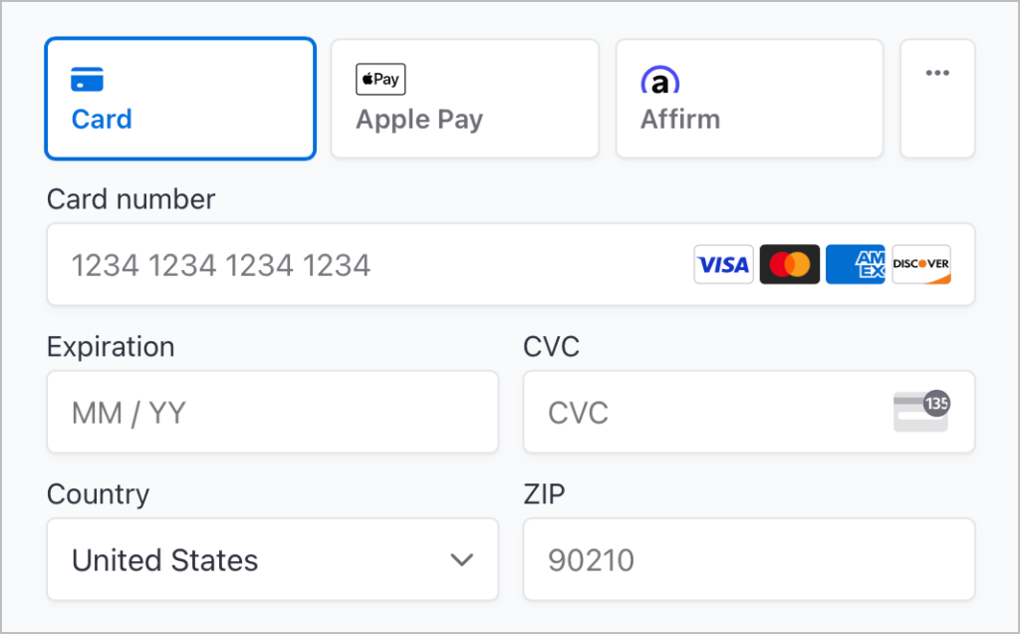Click the CVC security code hint icon
The height and width of the screenshot is (634, 1020).
point(921,411)
